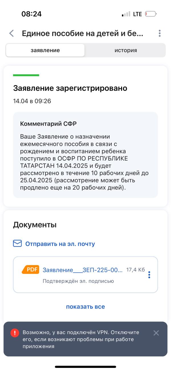Open options menu for the PDF document
Image resolution: width=171 pixels, height=371 pixels.
tap(149, 275)
